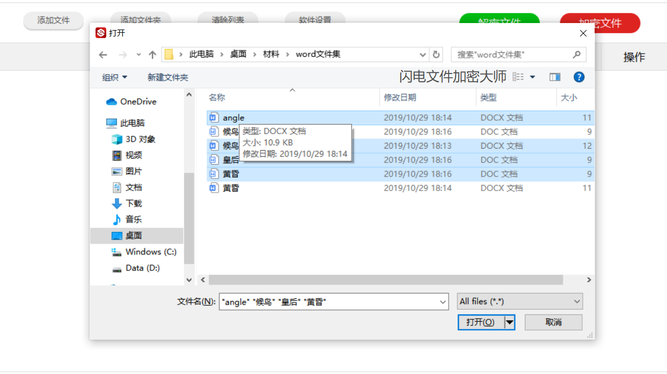Image resolution: width=667 pixels, height=374 pixels.
Task: Go back with the left arrow
Action: click(103, 55)
